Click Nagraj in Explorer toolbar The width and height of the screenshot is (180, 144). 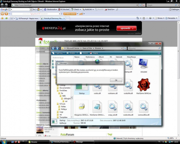94,53
